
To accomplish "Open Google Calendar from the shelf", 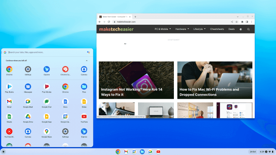I will (134, 152).
